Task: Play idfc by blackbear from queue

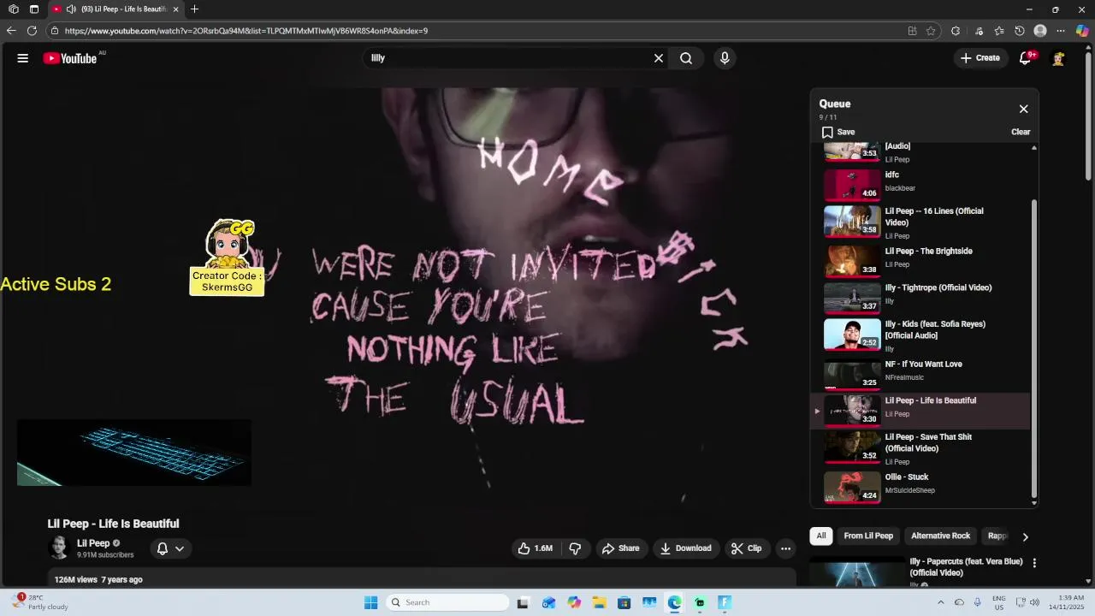Action: [x=921, y=184]
